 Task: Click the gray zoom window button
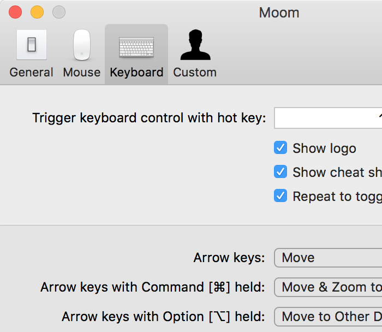tap(59, 12)
